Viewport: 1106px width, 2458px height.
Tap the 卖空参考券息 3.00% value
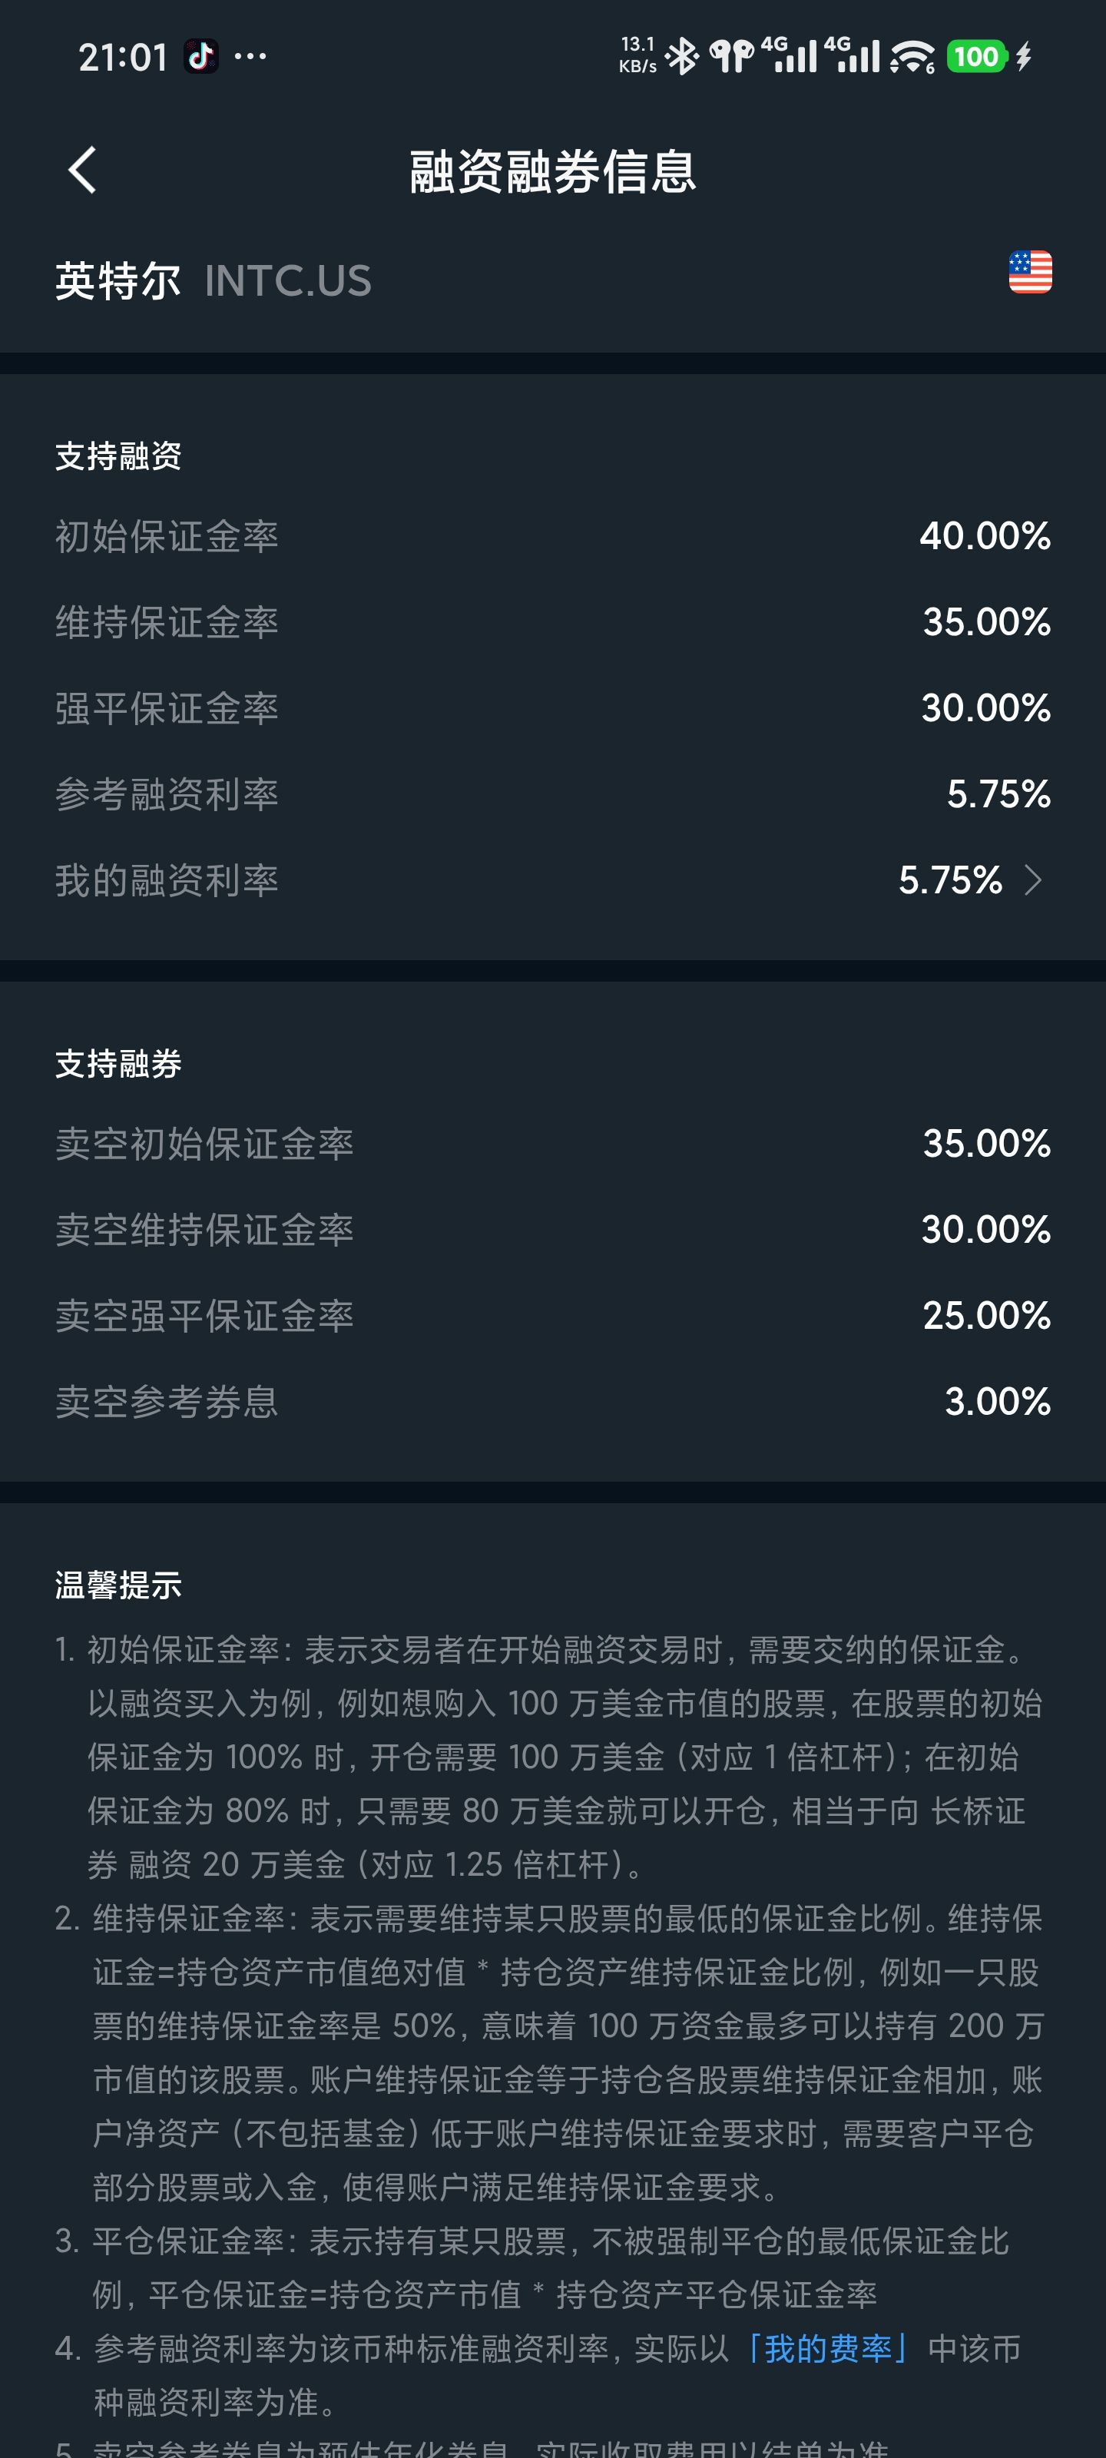coord(997,1402)
